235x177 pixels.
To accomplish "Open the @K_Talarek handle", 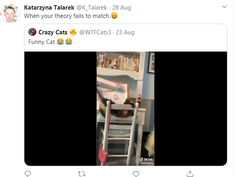I will 92,8.
